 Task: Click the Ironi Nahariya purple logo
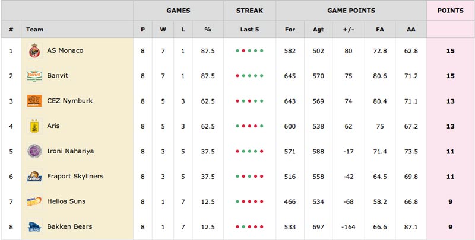pos(34,151)
